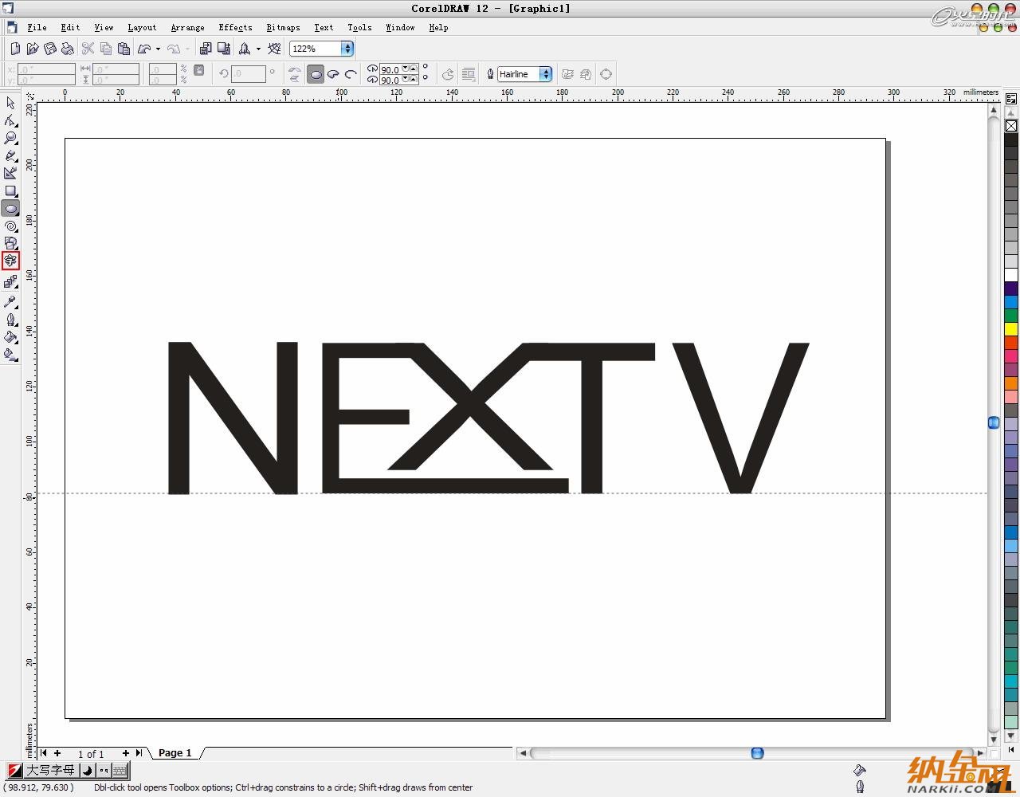Image resolution: width=1020 pixels, height=797 pixels.
Task: Select the Pick tool arrow
Action: coord(10,103)
